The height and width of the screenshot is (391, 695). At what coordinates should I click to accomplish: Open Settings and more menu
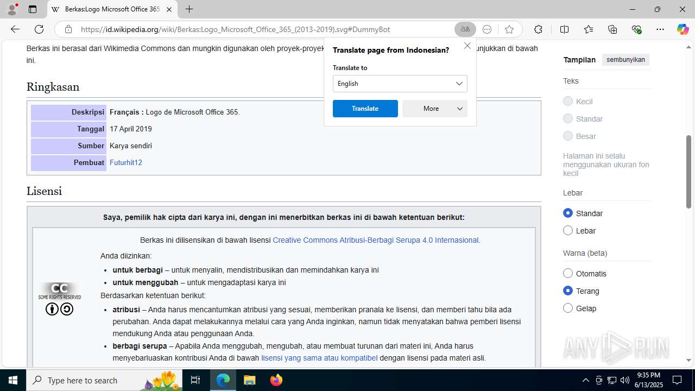(660, 29)
